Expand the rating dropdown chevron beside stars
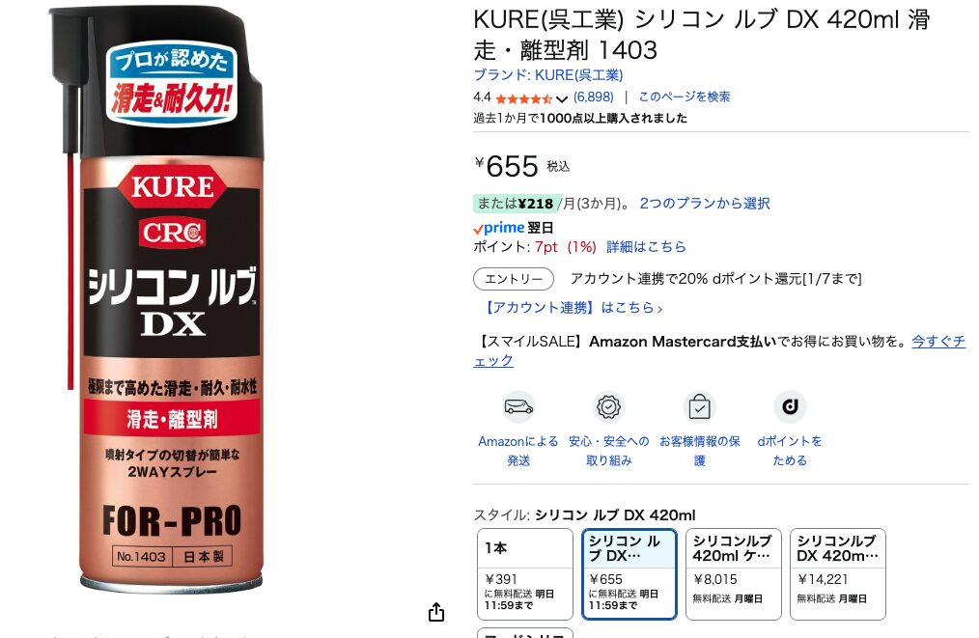The image size is (979, 638). pyautogui.click(x=561, y=98)
